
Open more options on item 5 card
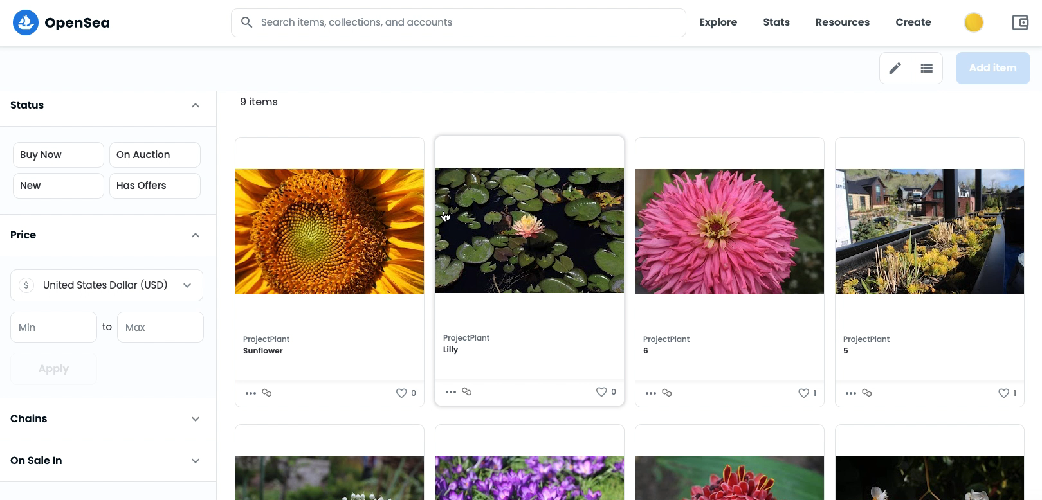(x=851, y=393)
